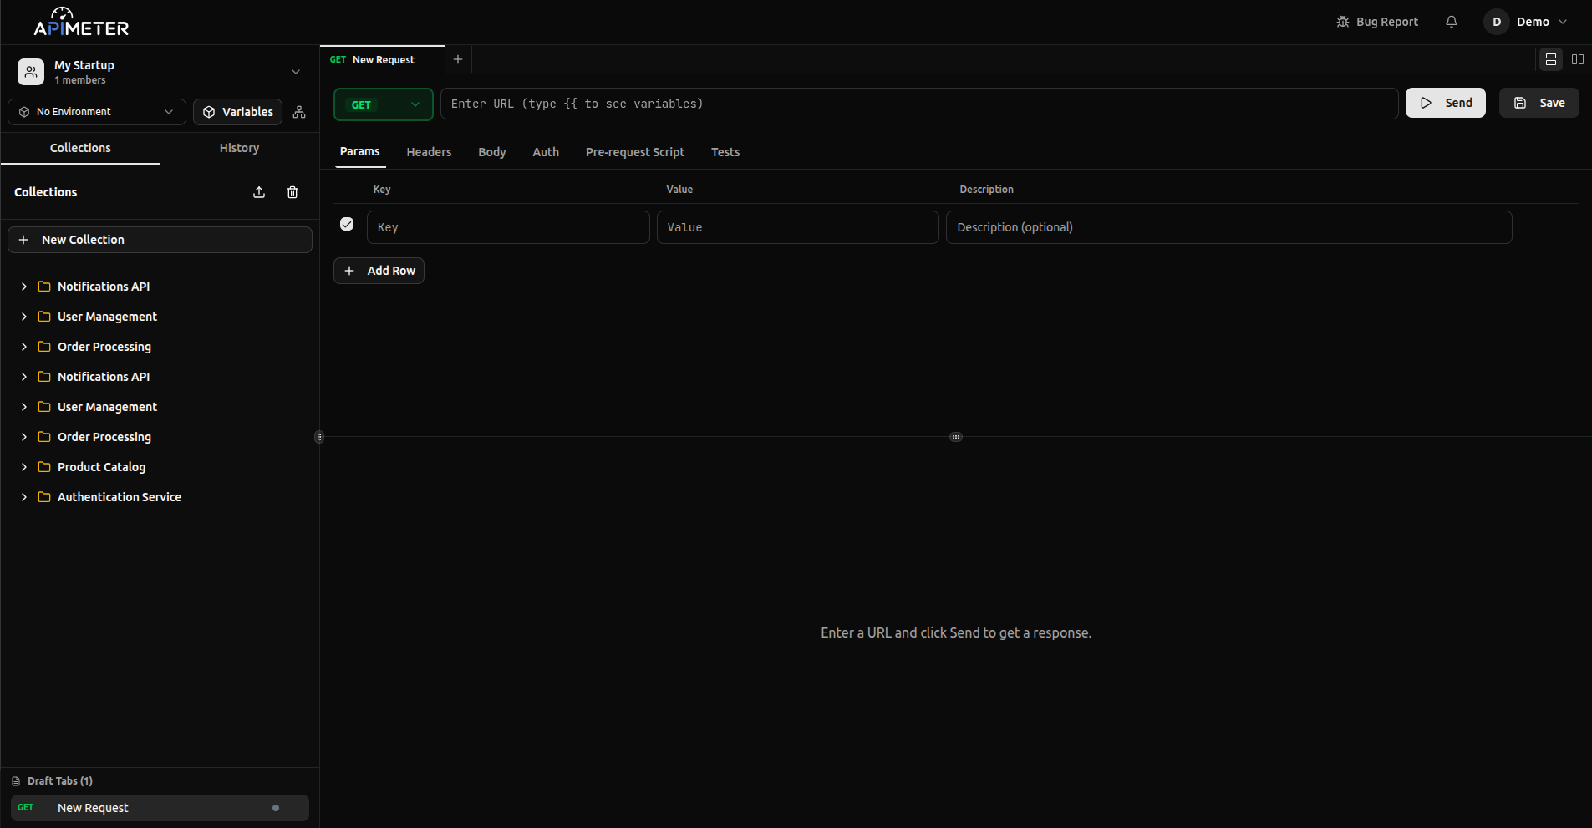Grab the horizontal request-response divider handle

(956, 437)
